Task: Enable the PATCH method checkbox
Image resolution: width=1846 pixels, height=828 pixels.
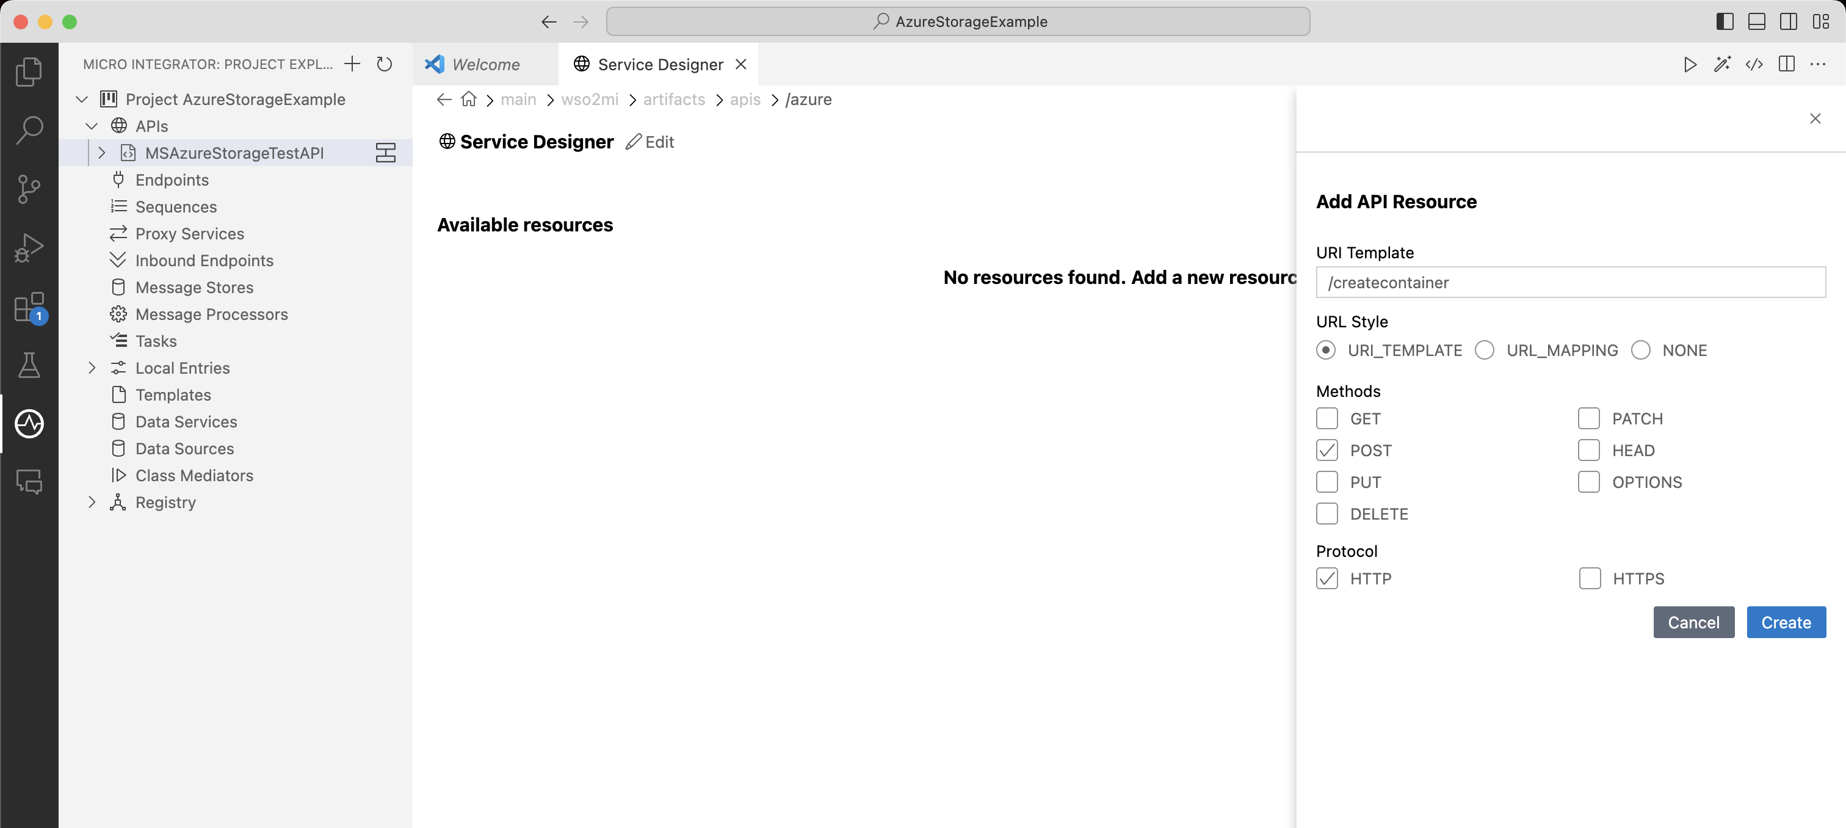Action: (x=1589, y=418)
